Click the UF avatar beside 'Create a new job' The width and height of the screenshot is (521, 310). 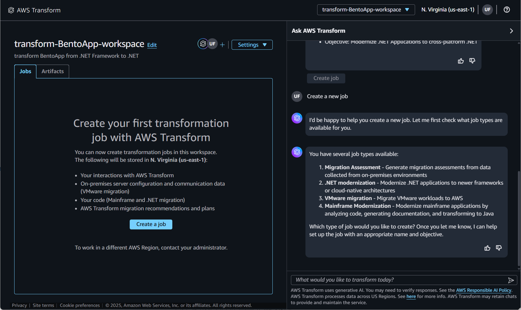(297, 96)
